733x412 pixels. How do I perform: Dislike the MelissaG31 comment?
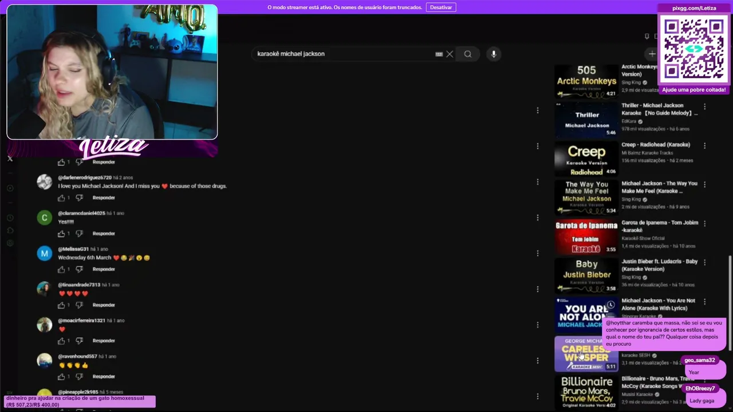coord(80,269)
